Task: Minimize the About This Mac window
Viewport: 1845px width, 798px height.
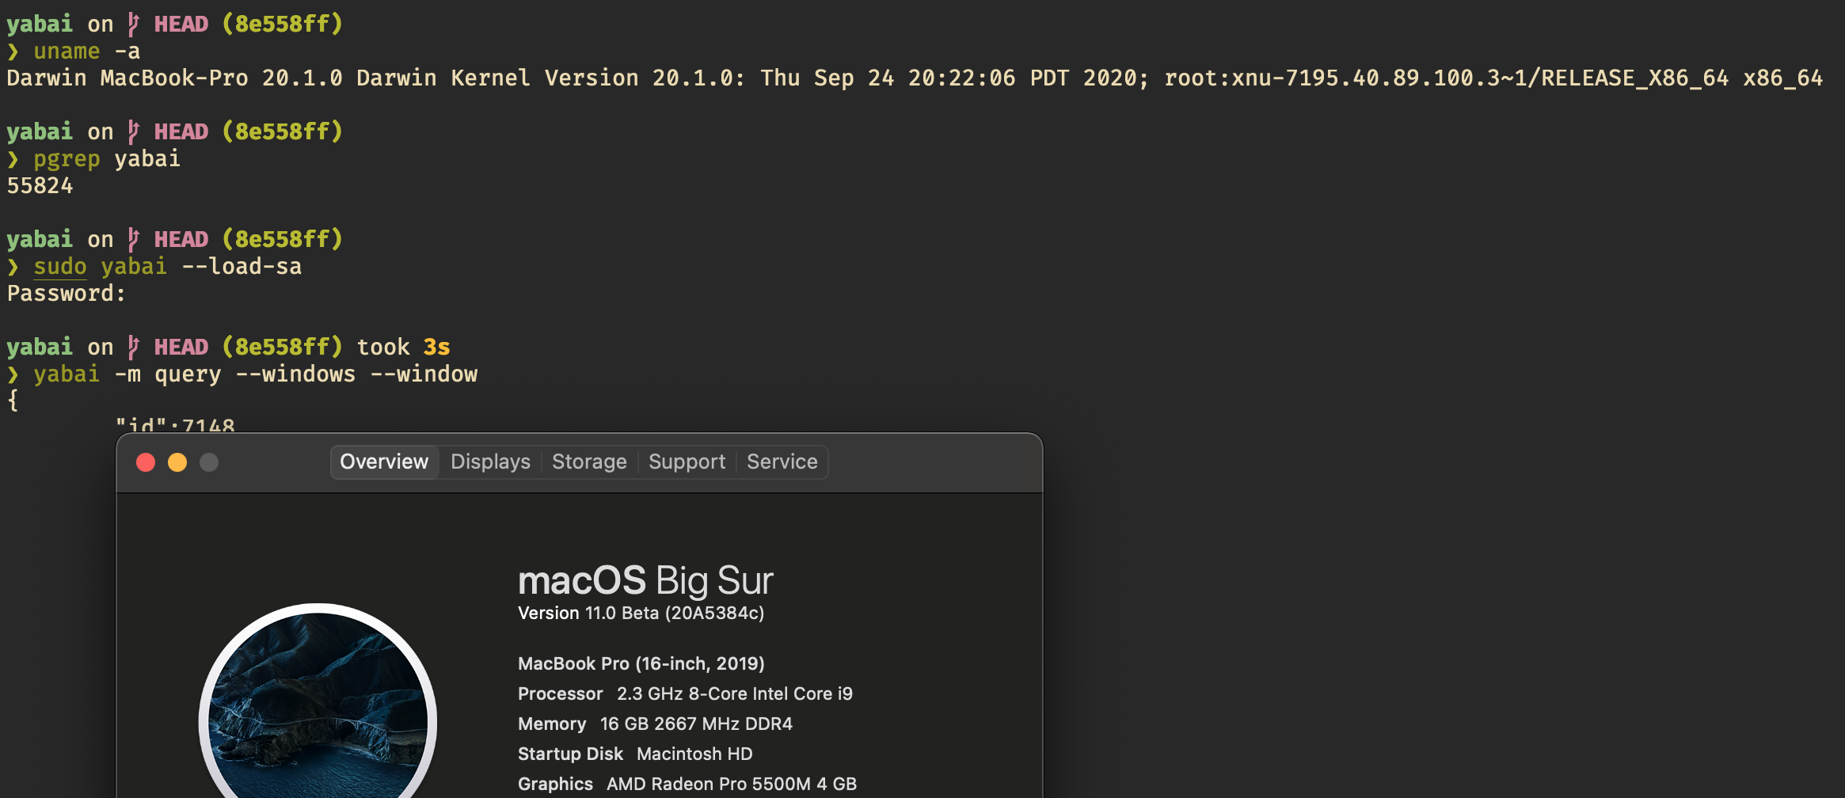Action: 177,462
